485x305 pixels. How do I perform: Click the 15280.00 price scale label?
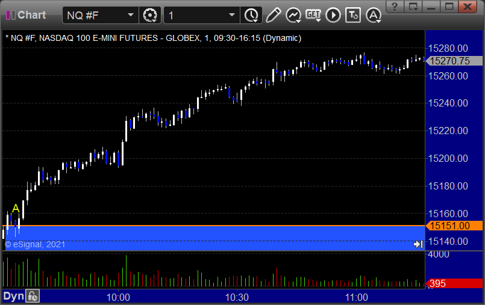(448, 48)
